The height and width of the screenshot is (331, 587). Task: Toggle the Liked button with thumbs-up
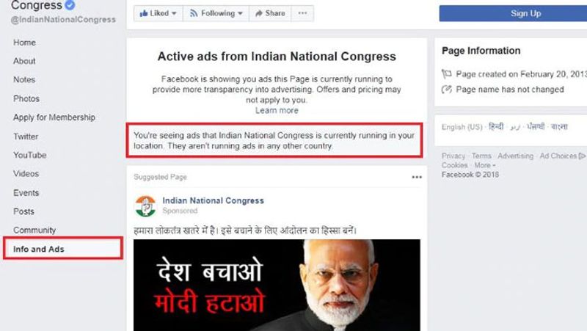(158, 13)
